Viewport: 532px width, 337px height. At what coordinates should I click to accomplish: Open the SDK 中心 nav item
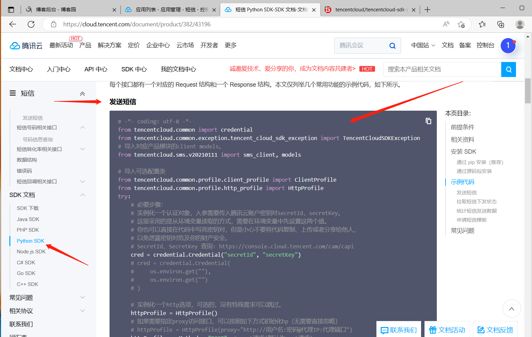coord(134,69)
